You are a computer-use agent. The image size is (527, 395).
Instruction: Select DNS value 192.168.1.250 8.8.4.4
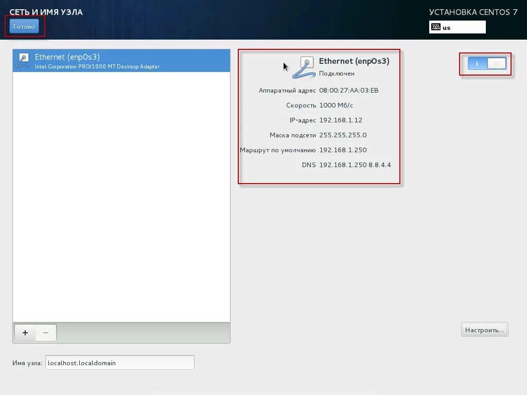click(355, 165)
